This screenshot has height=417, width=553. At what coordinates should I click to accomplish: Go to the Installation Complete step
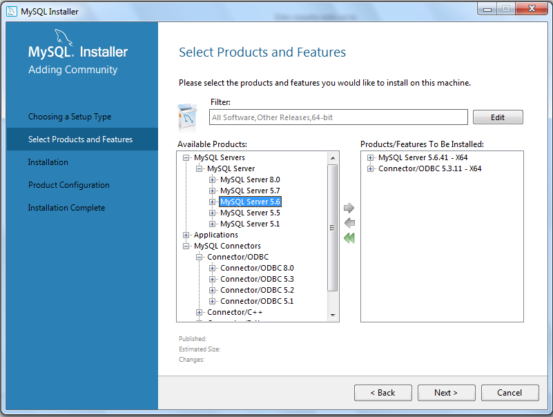point(67,208)
